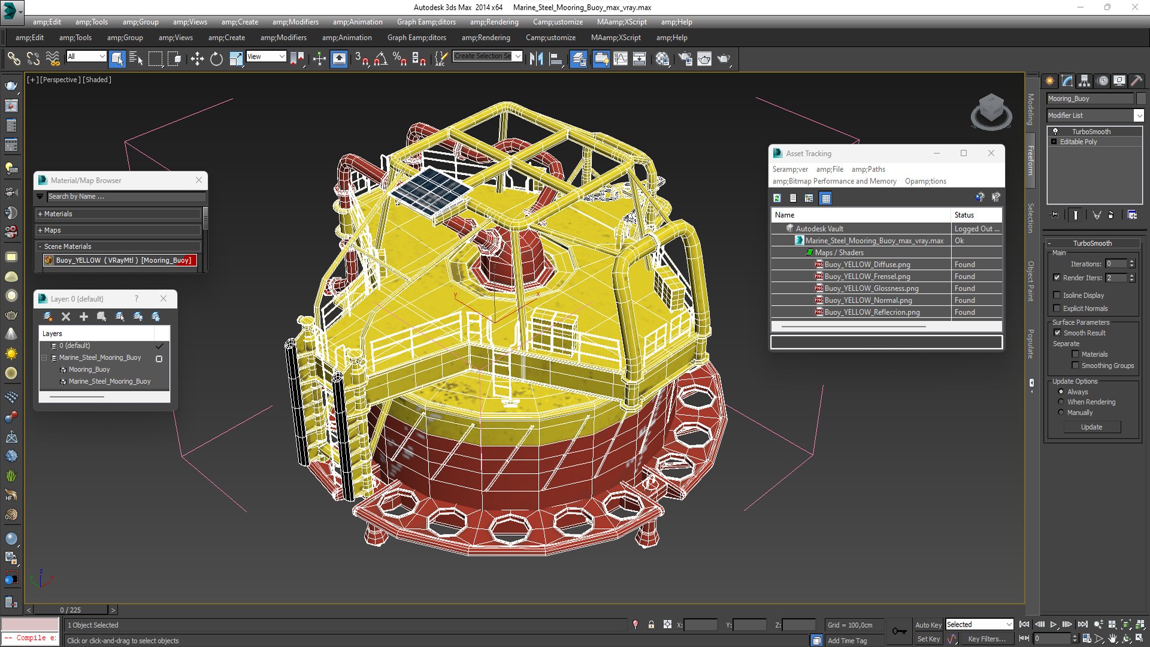The width and height of the screenshot is (1150, 647).
Task: Toggle the Angle Snap icon
Action: click(381, 58)
